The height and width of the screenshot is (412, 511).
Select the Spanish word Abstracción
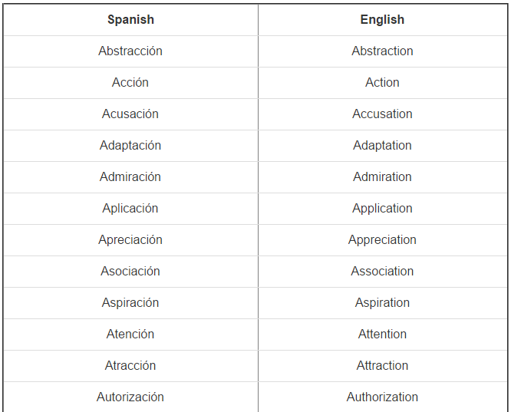130,51
